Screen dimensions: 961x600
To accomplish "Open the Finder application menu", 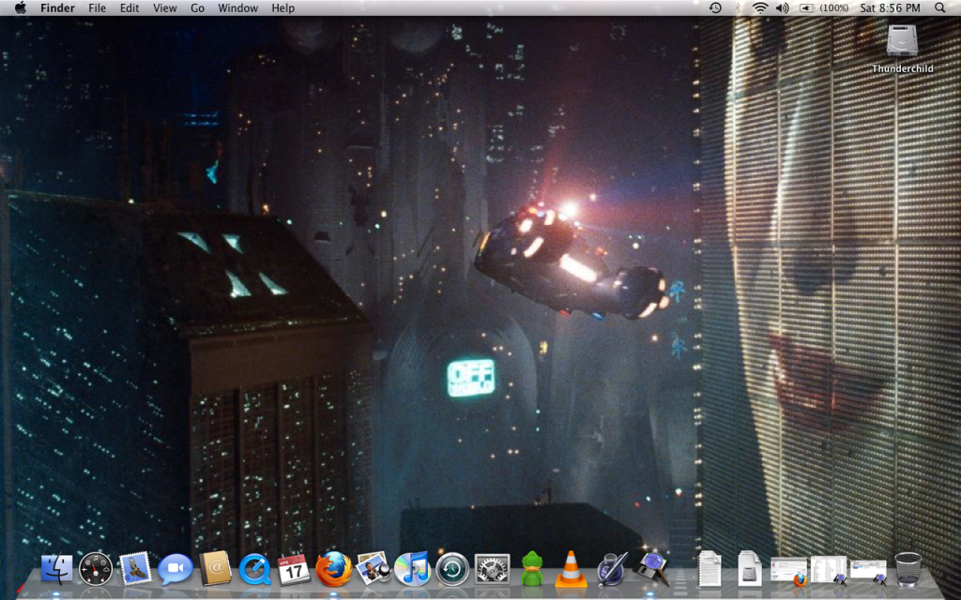I will pos(57,7).
